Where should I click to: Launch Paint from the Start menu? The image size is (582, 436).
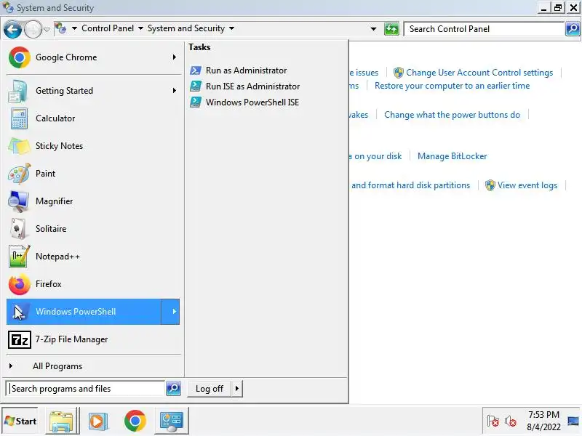point(93,174)
